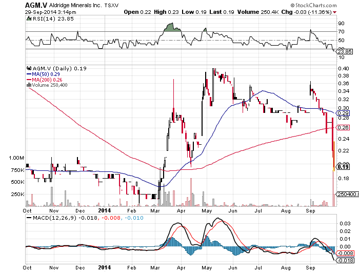The width and height of the screenshot is (359, 272).
Task: Click the 0.29 MA(50) price flag
Action: (x=343, y=113)
